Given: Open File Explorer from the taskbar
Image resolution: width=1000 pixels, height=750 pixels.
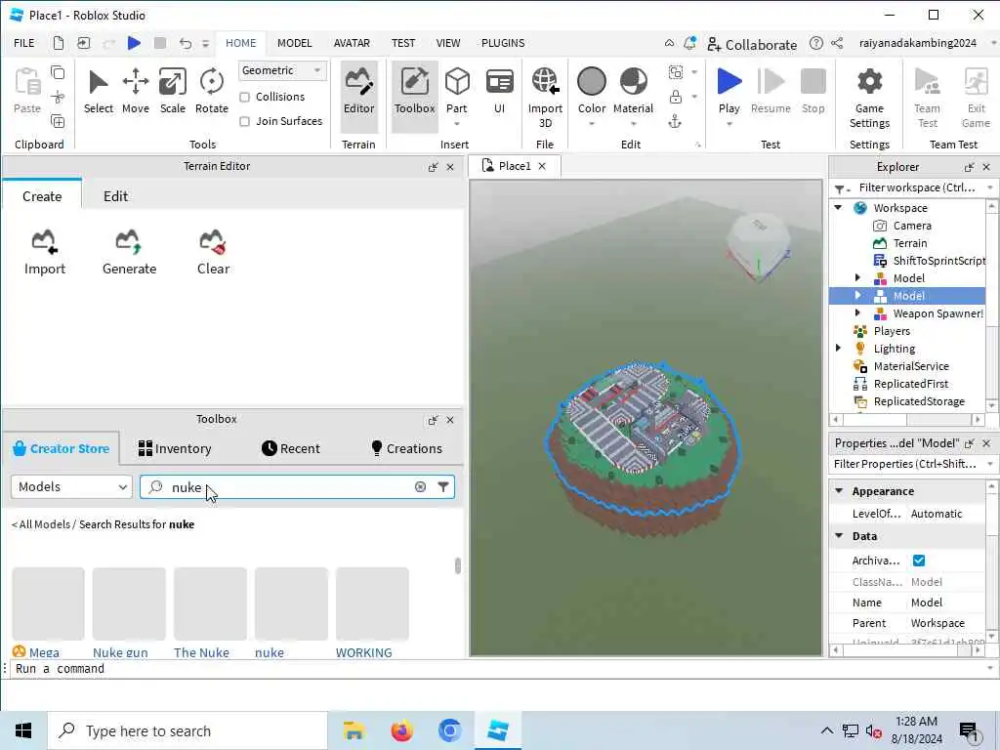Looking at the screenshot, I should pyautogui.click(x=354, y=730).
